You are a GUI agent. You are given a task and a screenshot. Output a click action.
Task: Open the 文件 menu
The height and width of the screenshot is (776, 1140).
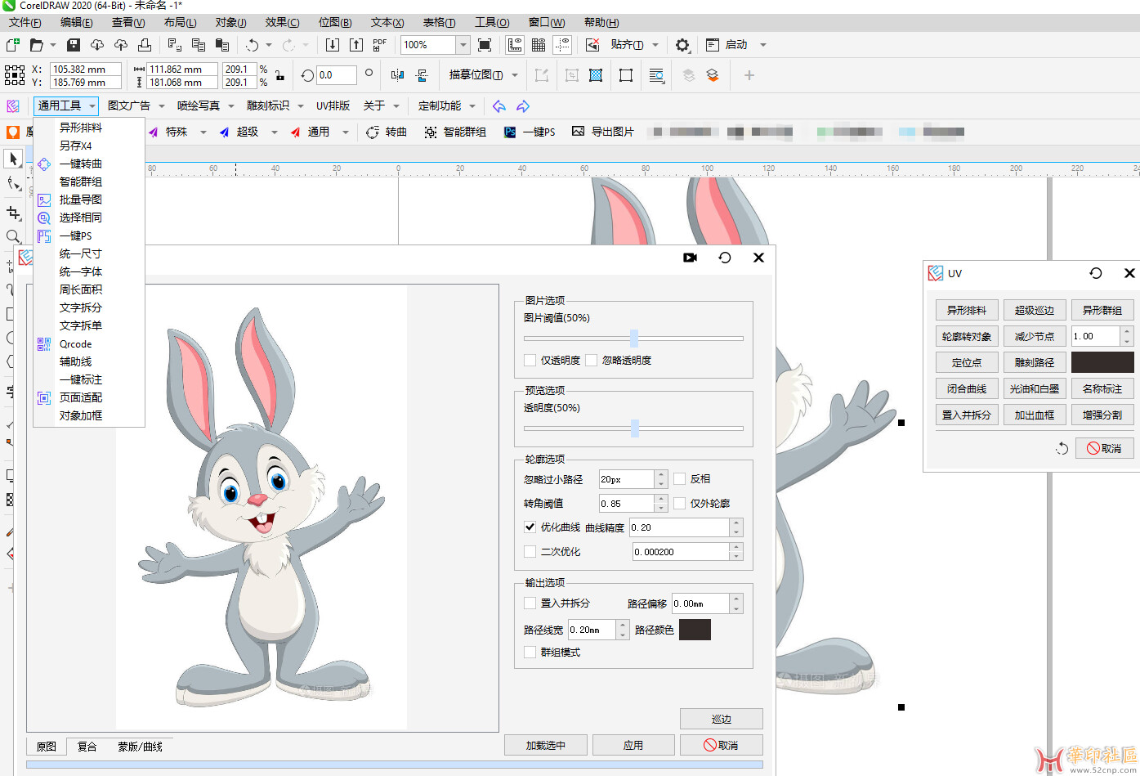point(25,22)
